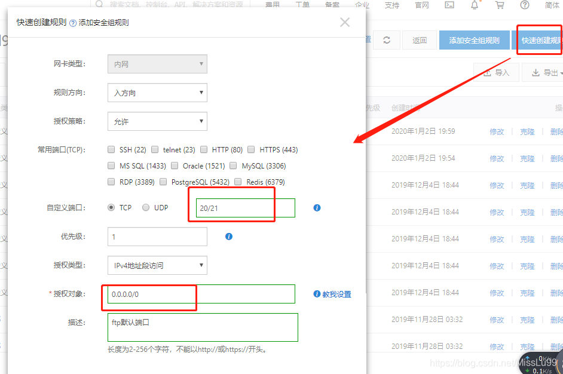Check the HTTP (80) port checkbox

coord(204,149)
